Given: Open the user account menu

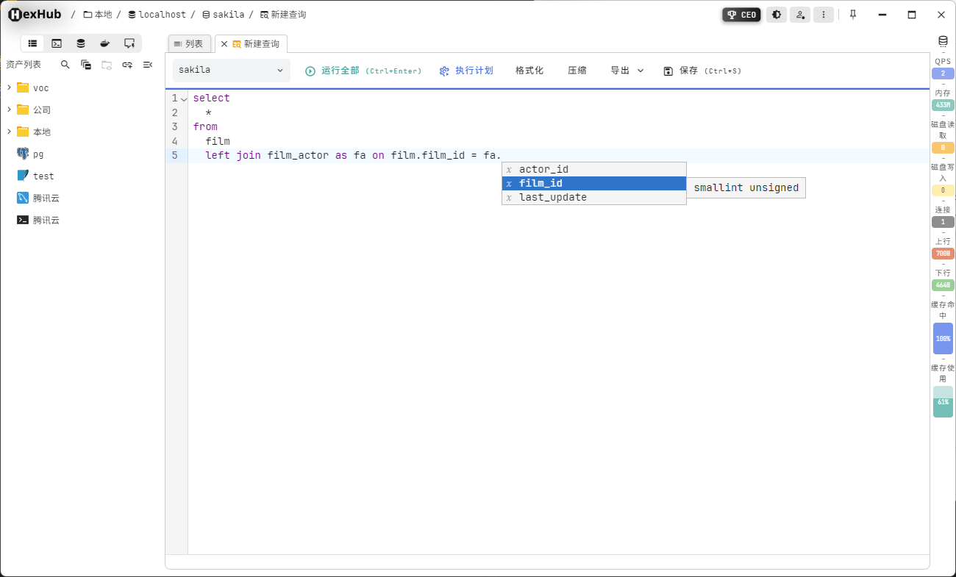Looking at the screenshot, I should (800, 14).
